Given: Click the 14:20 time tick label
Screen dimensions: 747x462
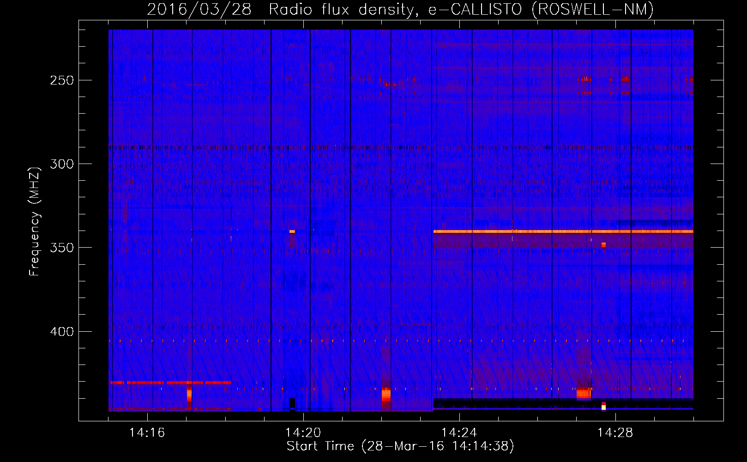Looking at the screenshot, I should click(303, 433).
